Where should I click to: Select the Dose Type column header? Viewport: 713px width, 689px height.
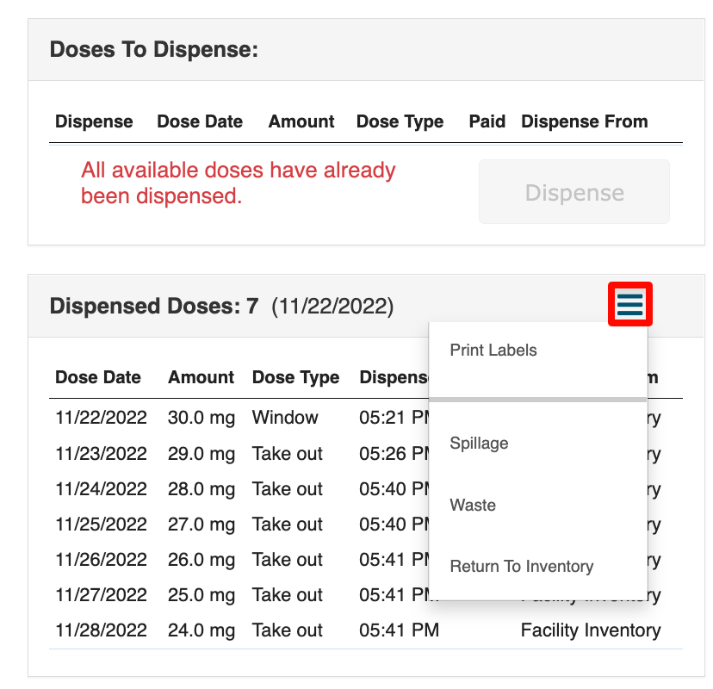click(x=295, y=377)
